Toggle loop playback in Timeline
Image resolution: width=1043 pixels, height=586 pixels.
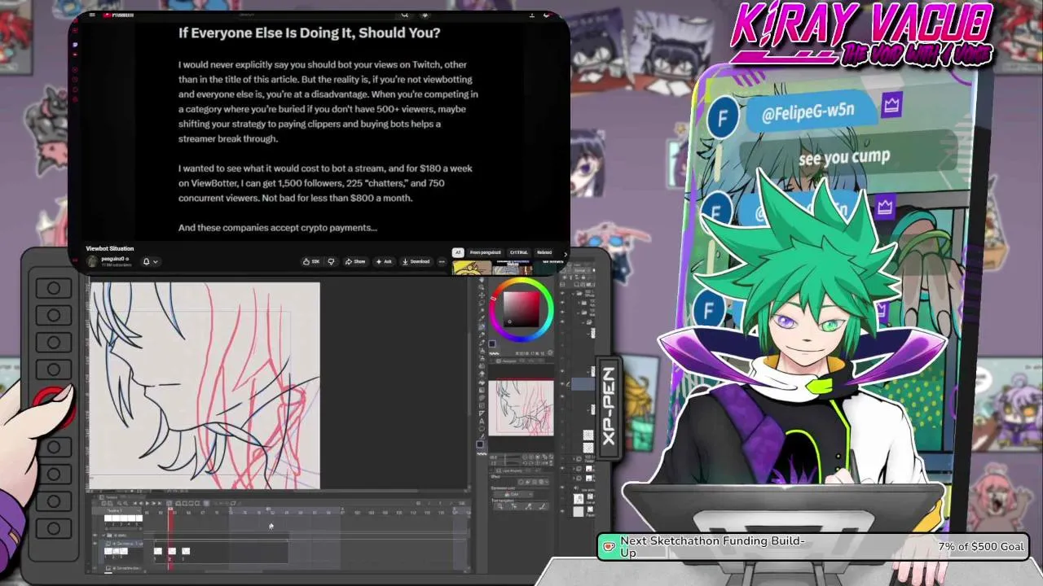pos(168,503)
